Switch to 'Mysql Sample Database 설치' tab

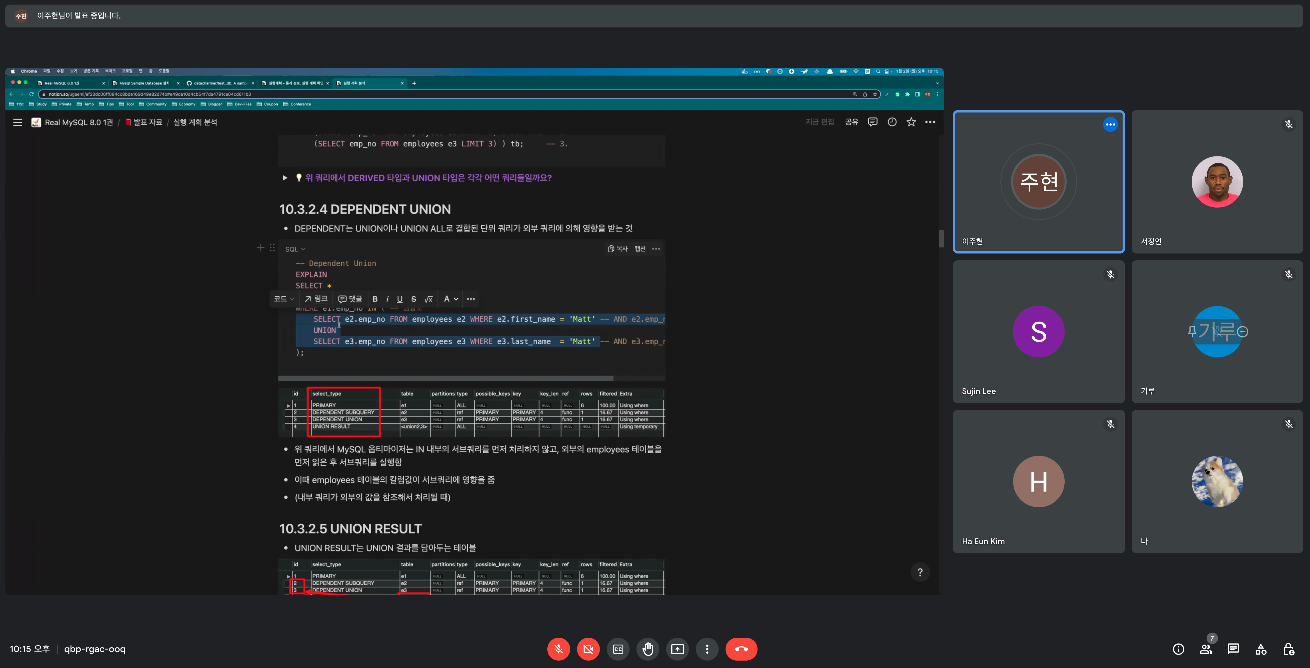tap(145, 83)
